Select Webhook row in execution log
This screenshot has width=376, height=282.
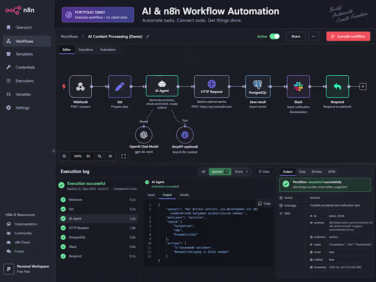click(98, 200)
